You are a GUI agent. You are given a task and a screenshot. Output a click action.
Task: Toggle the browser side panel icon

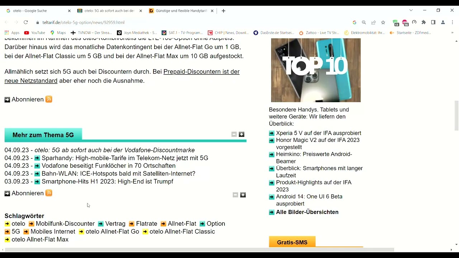coord(433,22)
